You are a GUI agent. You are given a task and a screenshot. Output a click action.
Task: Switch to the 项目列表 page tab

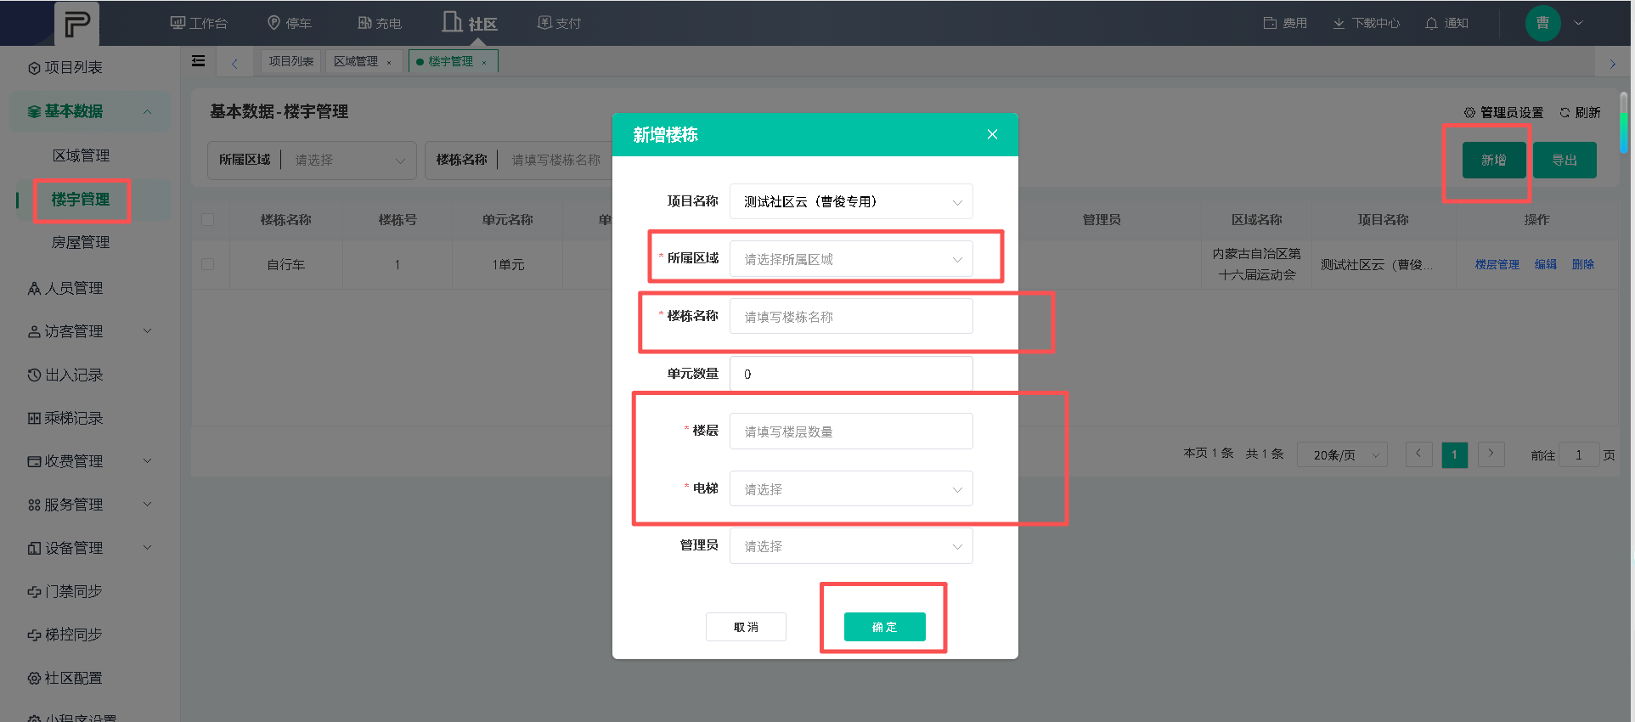pos(291,61)
